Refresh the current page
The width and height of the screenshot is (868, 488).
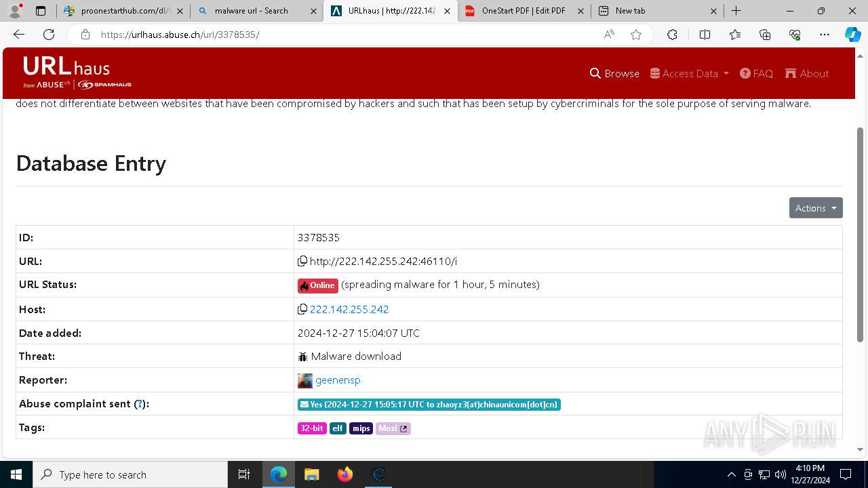tap(49, 35)
